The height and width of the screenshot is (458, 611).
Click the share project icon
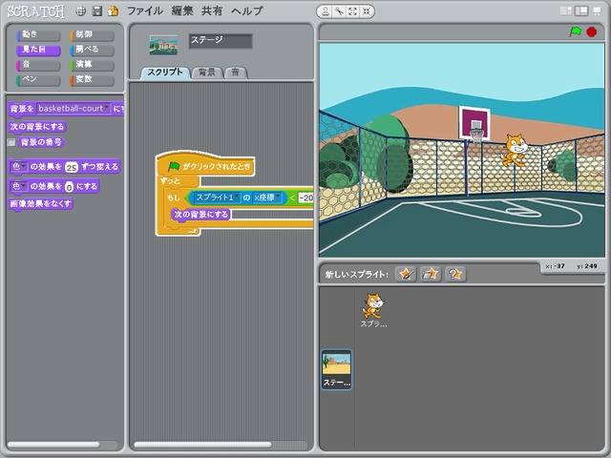click(x=113, y=11)
